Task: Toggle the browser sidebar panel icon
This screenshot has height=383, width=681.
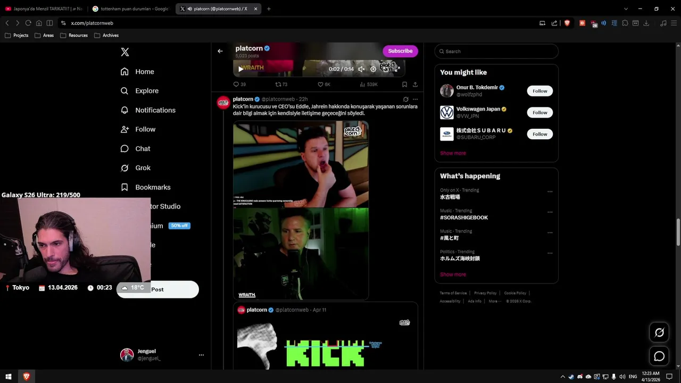Action: click(x=49, y=23)
